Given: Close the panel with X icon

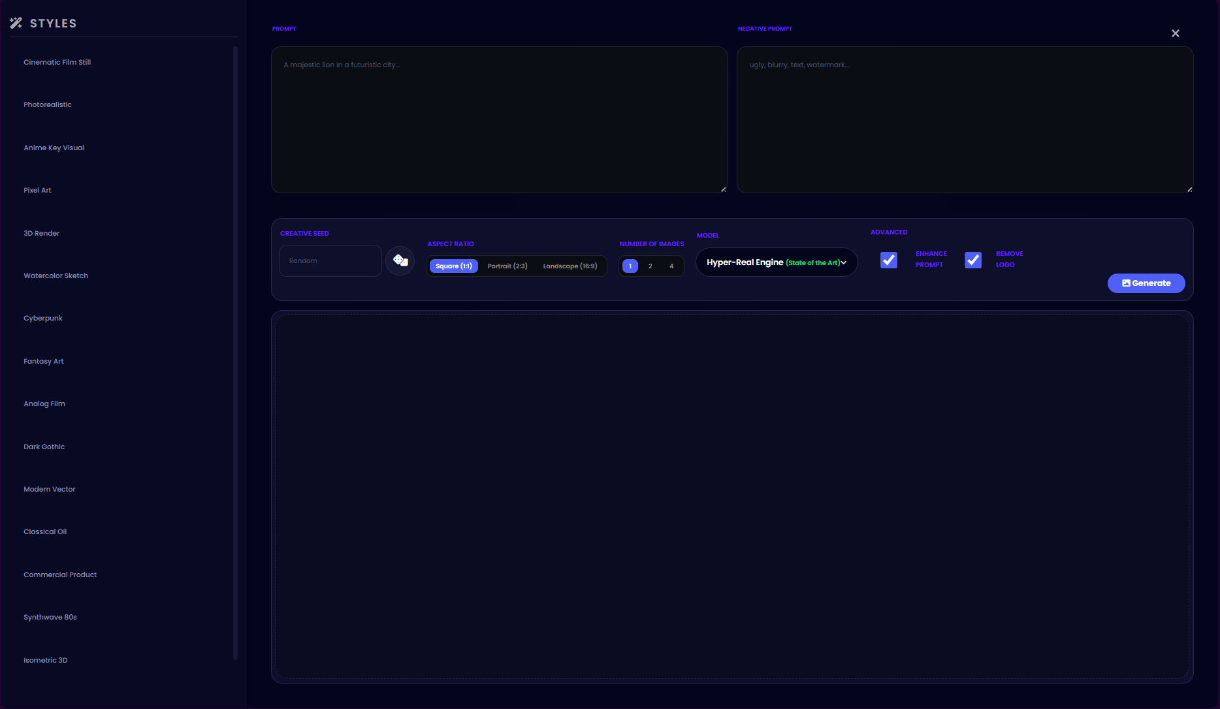Looking at the screenshot, I should point(1175,33).
